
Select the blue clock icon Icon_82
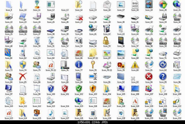coord(163,64)
